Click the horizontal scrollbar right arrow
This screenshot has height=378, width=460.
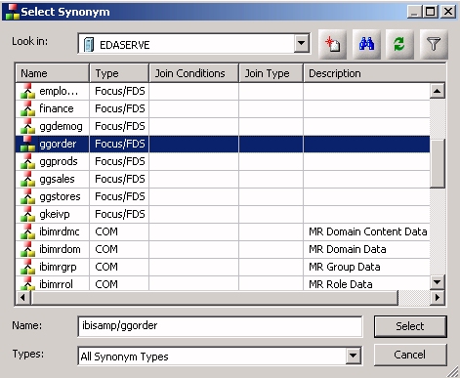438,298
